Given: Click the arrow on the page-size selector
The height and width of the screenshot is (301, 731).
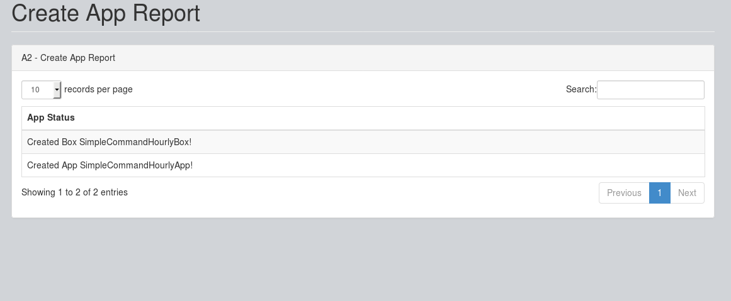Looking at the screenshot, I should pos(57,90).
